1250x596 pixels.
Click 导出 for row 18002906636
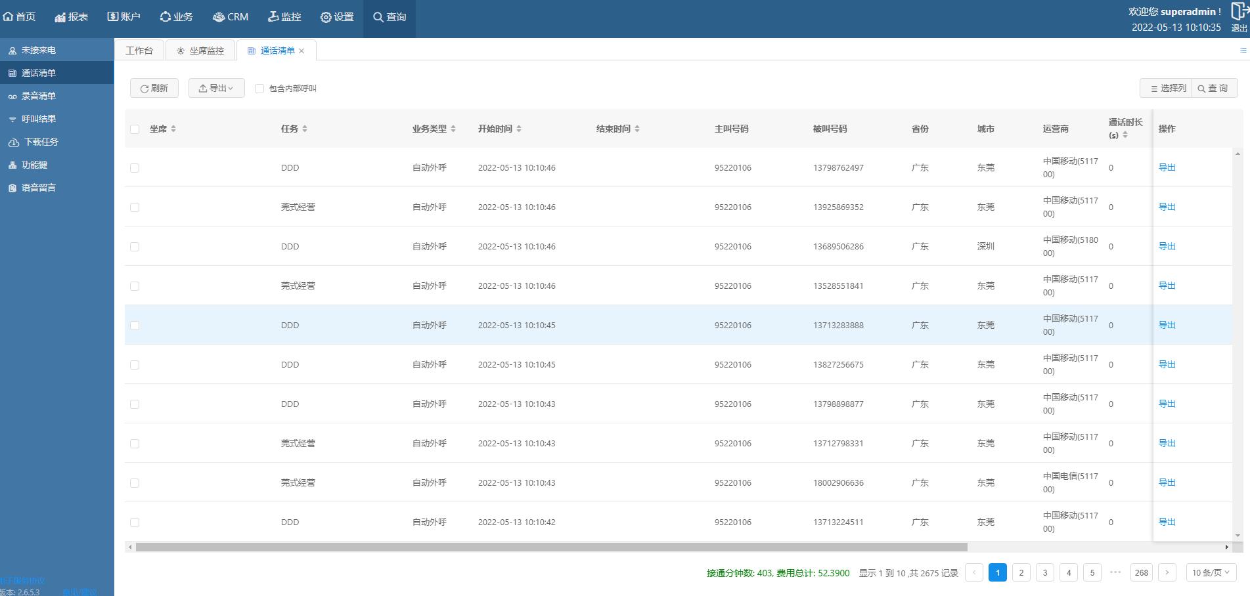[1167, 482]
